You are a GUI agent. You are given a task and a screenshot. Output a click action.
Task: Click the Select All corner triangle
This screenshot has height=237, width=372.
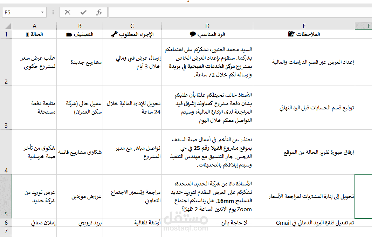tap(8, 26)
